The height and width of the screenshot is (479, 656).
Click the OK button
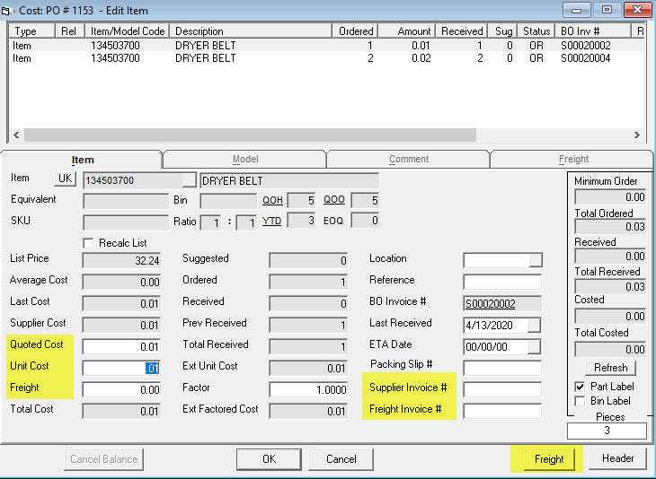269,459
